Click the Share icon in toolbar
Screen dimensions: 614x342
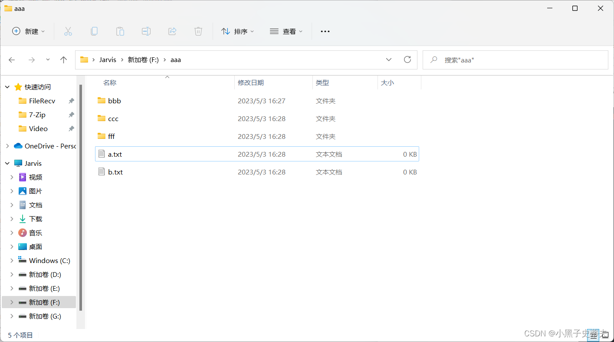(x=172, y=31)
